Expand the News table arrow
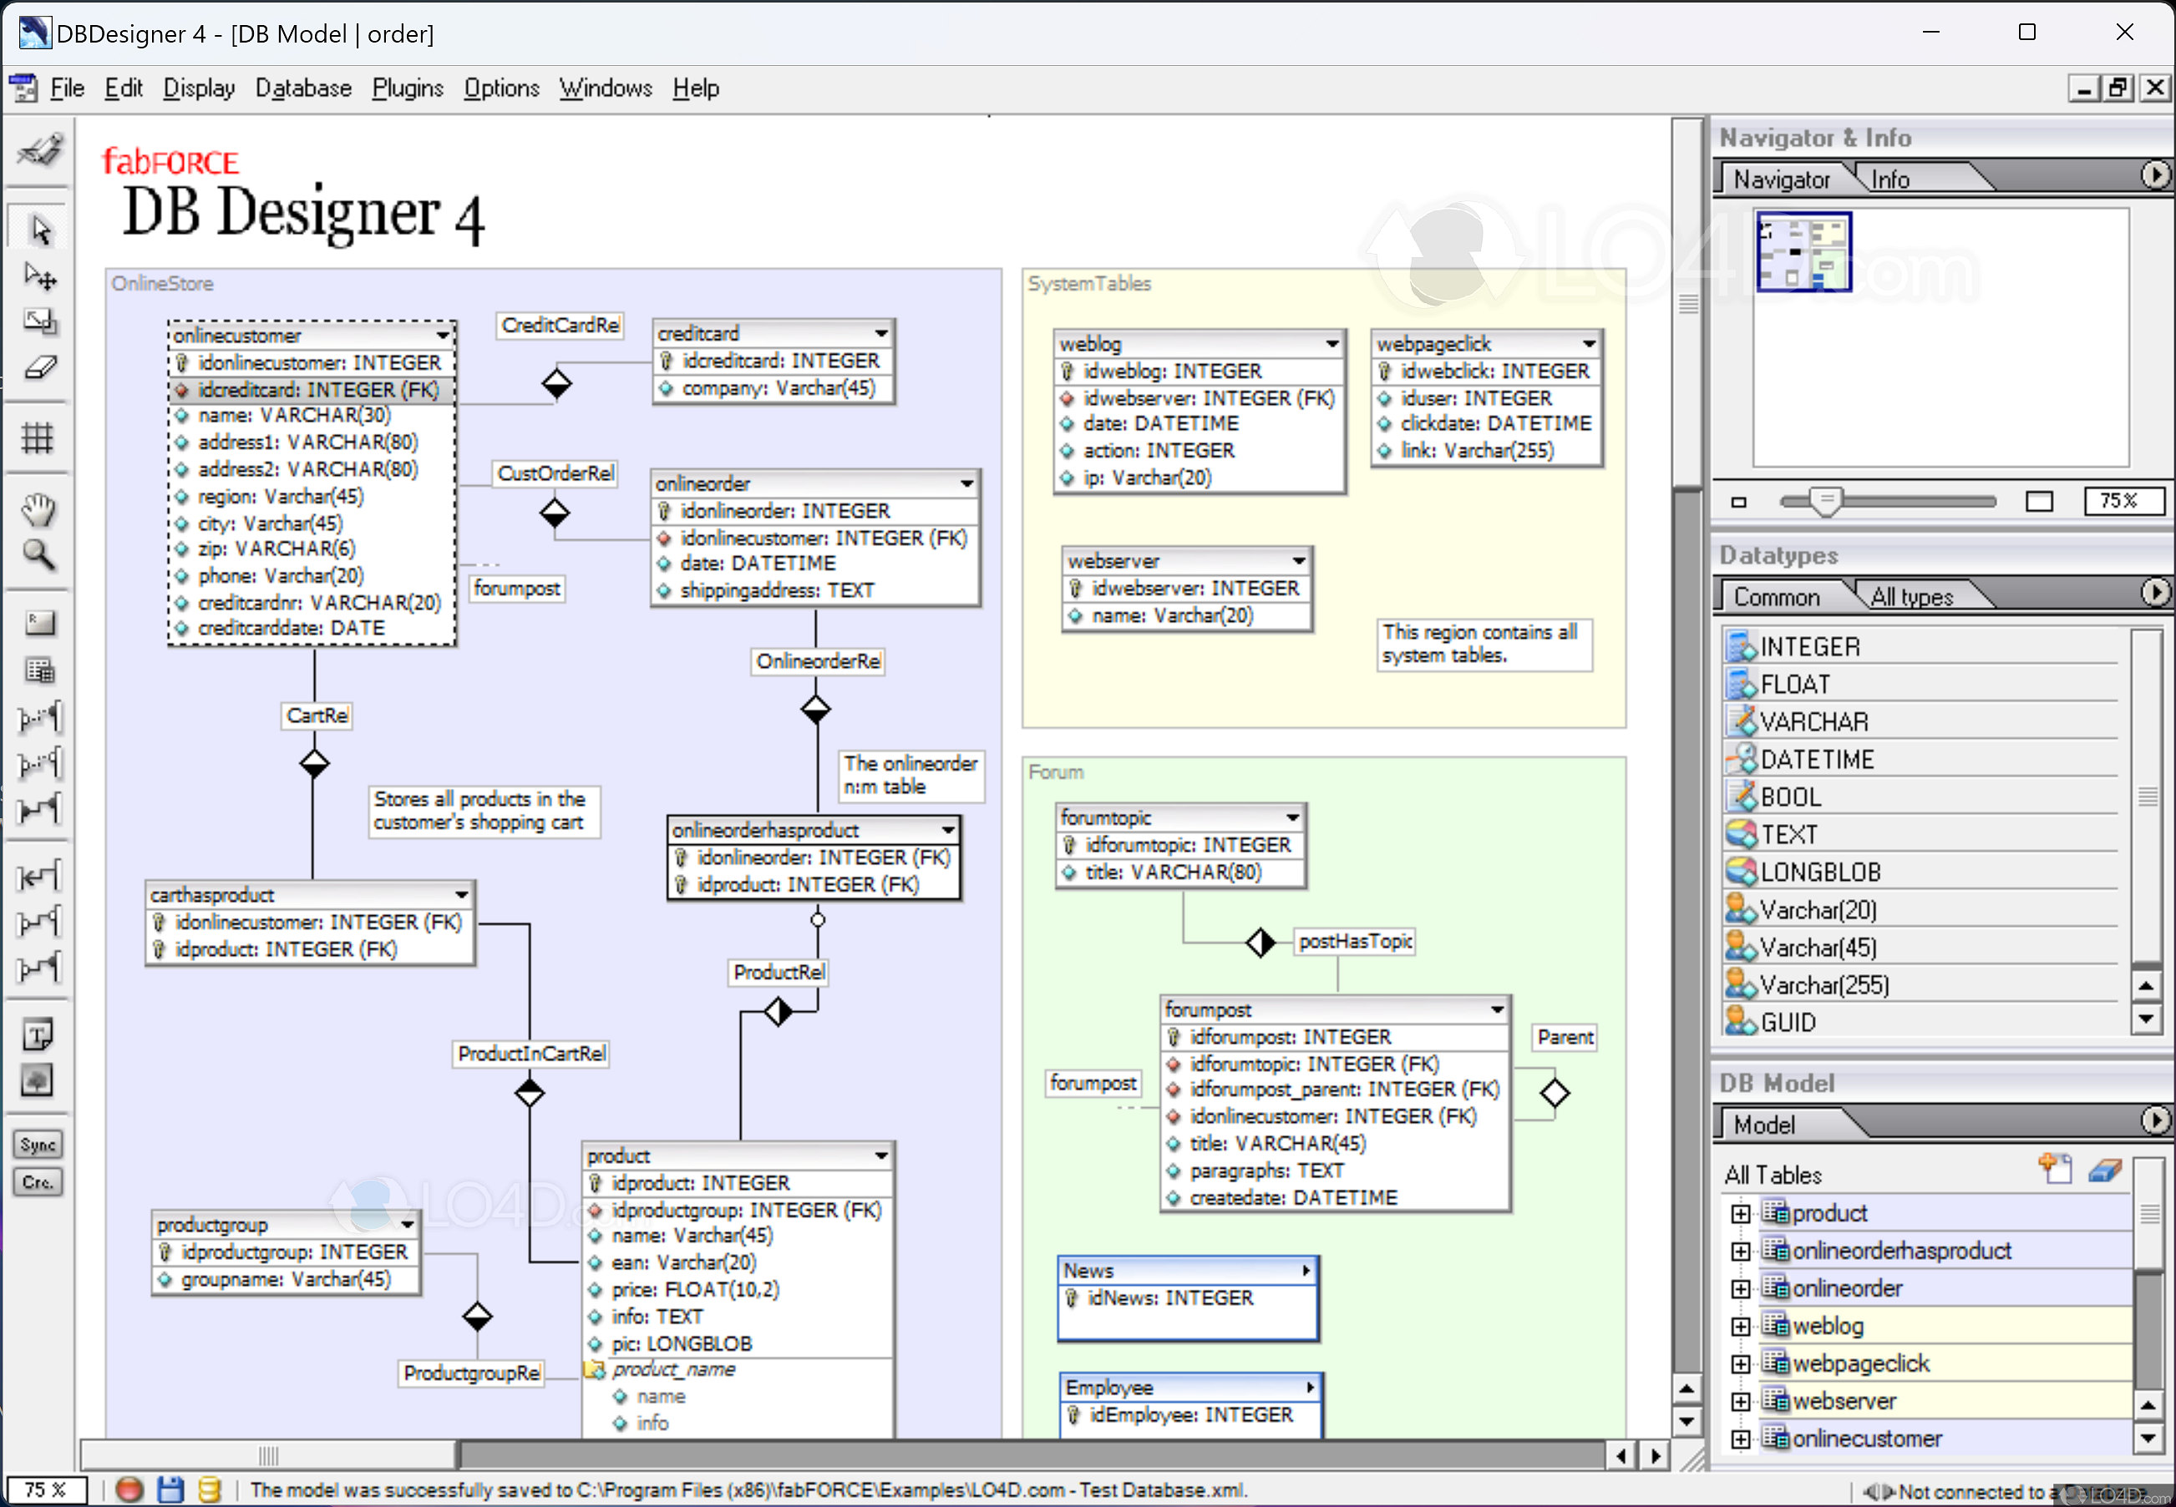2176x1507 pixels. 1306,1271
